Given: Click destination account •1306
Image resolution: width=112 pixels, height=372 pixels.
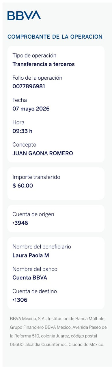Looking at the screenshot, I should coord(20,300).
